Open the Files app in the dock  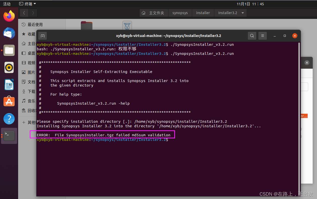point(9,50)
